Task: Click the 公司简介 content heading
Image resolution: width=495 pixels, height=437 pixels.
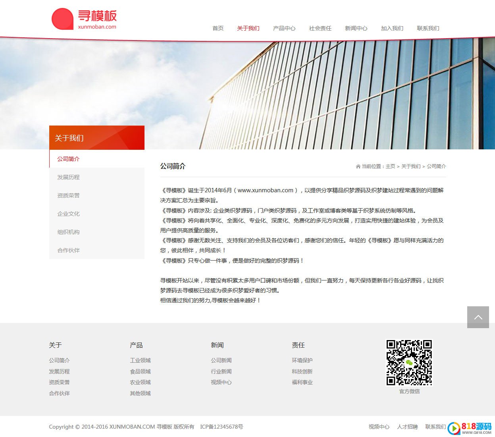Action: [173, 166]
